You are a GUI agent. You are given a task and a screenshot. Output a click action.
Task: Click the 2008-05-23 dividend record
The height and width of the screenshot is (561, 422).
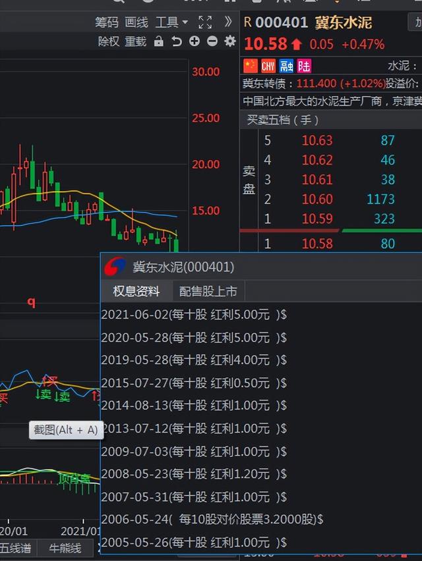click(x=194, y=473)
